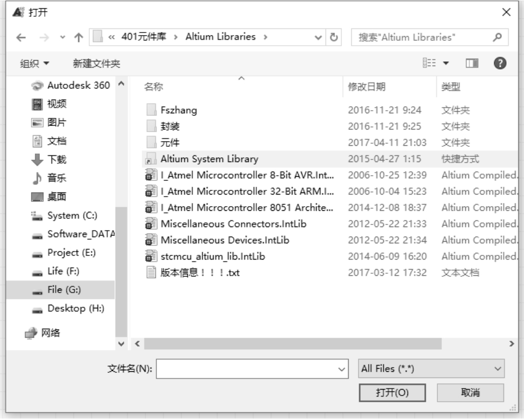
Task: Sort by 类型 column header
Action: [x=451, y=87]
